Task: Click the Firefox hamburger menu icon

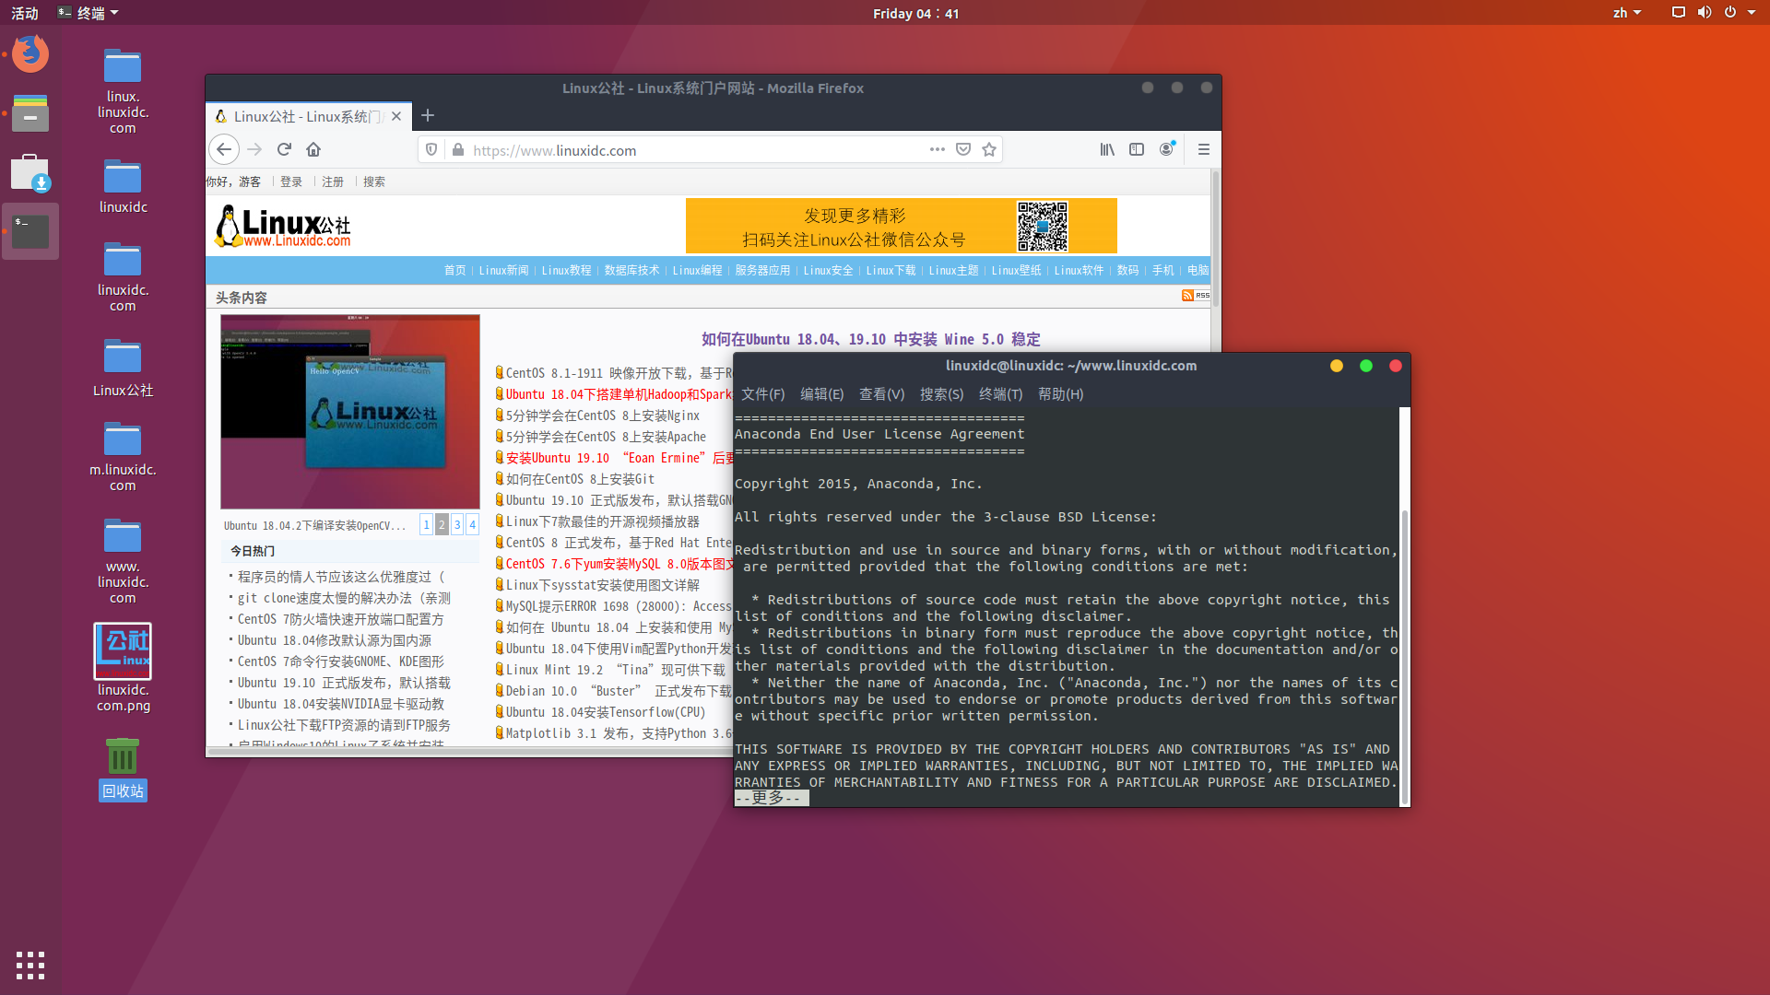Action: (x=1202, y=149)
